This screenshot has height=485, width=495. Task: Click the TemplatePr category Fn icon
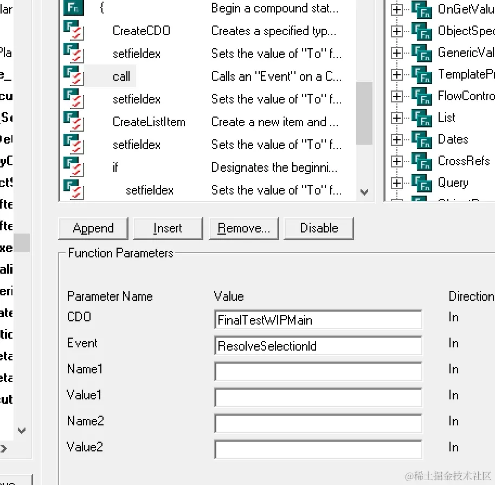tap(422, 74)
